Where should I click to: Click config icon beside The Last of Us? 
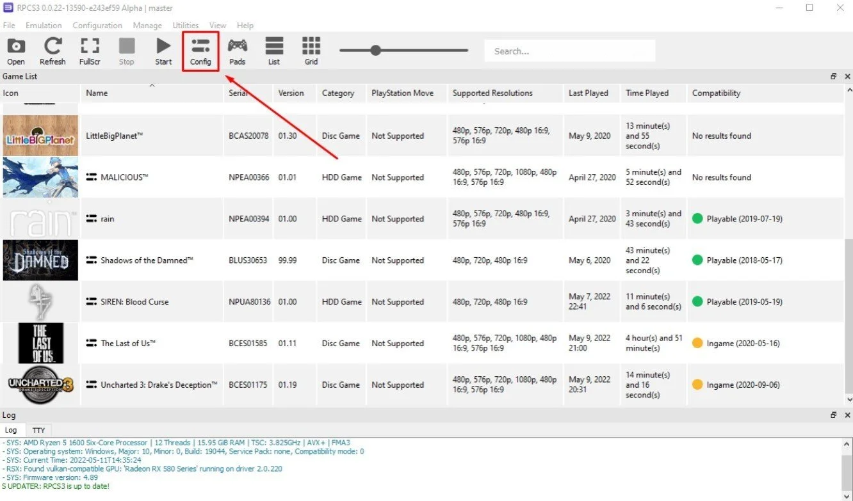tap(91, 344)
